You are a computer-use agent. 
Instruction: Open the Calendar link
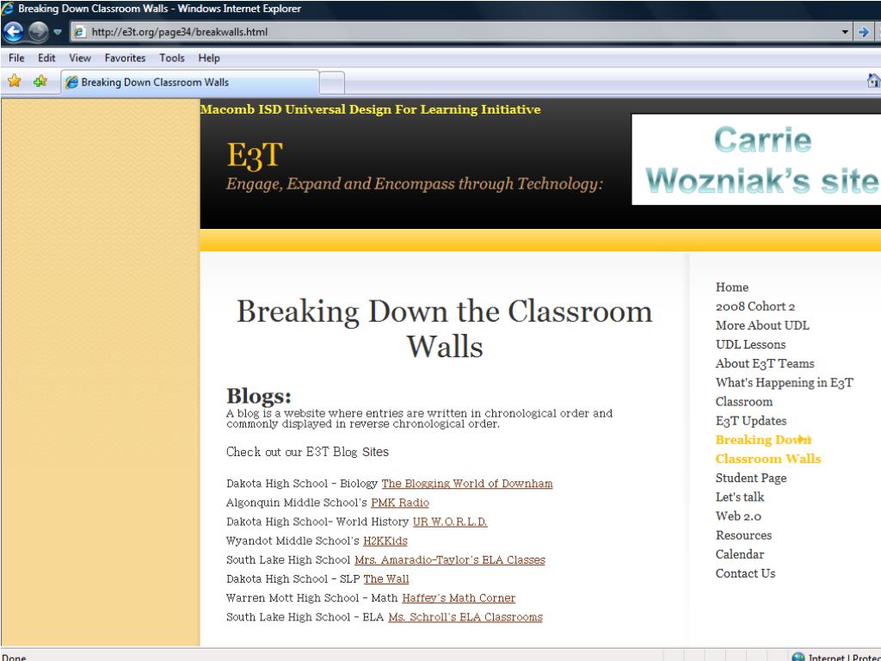tap(739, 554)
